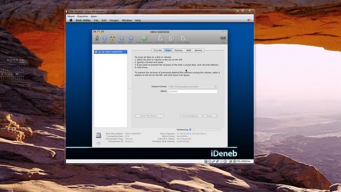Click the Partitioning progress bar

205,130
